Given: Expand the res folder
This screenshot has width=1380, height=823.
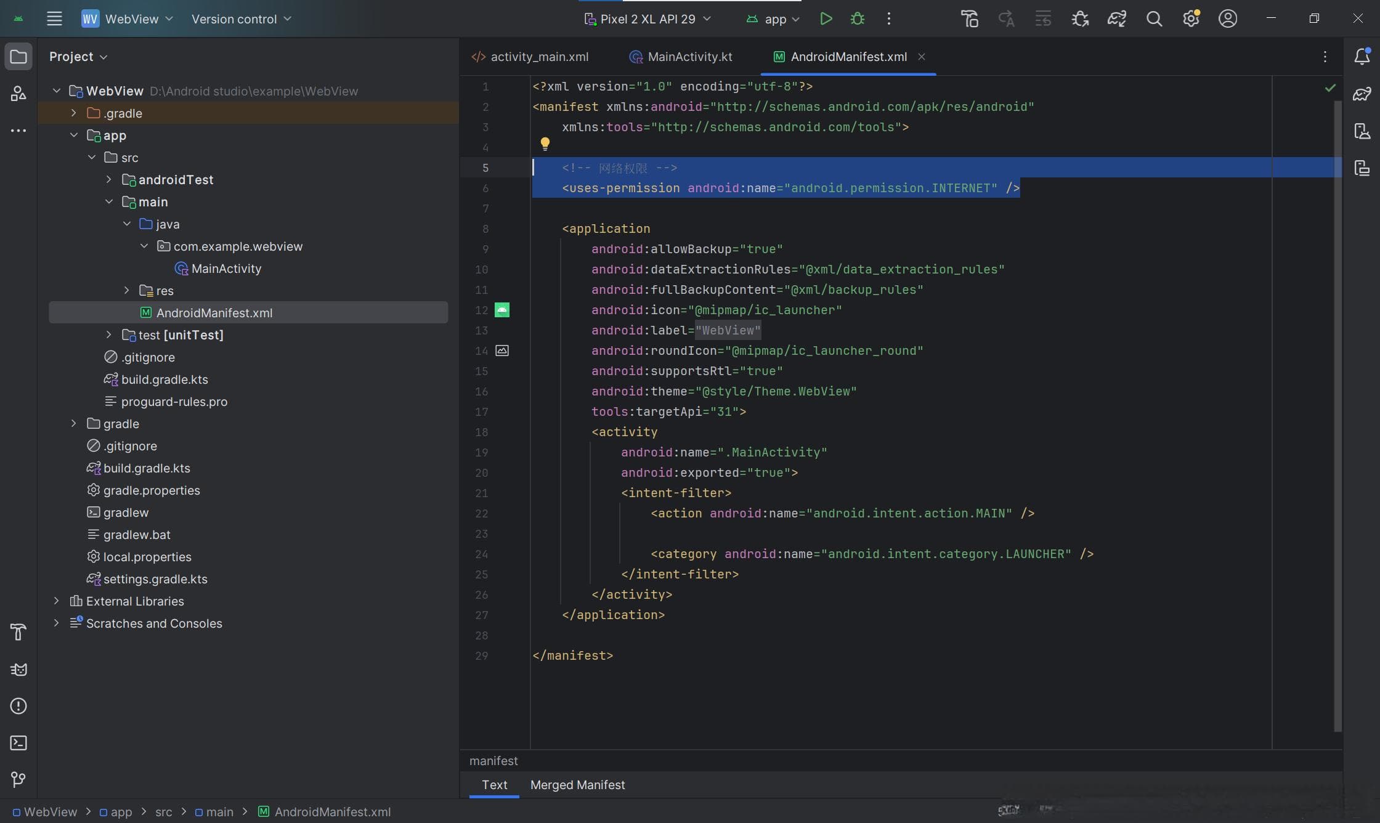Looking at the screenshot, I should pos(126,290).
